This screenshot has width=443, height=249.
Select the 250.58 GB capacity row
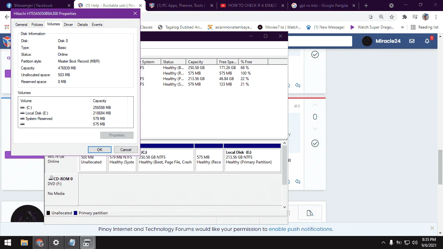214,68
